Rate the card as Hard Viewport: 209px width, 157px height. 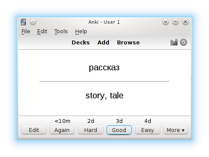point(91,130)
